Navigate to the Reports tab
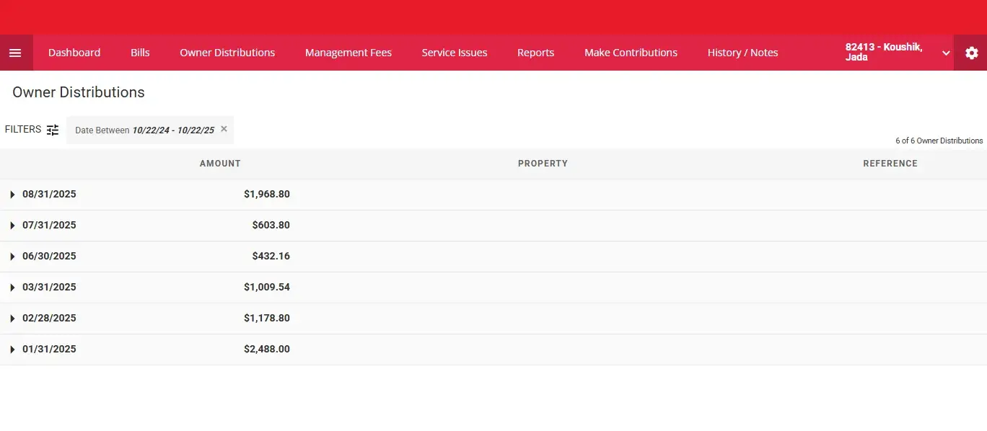 535,53
